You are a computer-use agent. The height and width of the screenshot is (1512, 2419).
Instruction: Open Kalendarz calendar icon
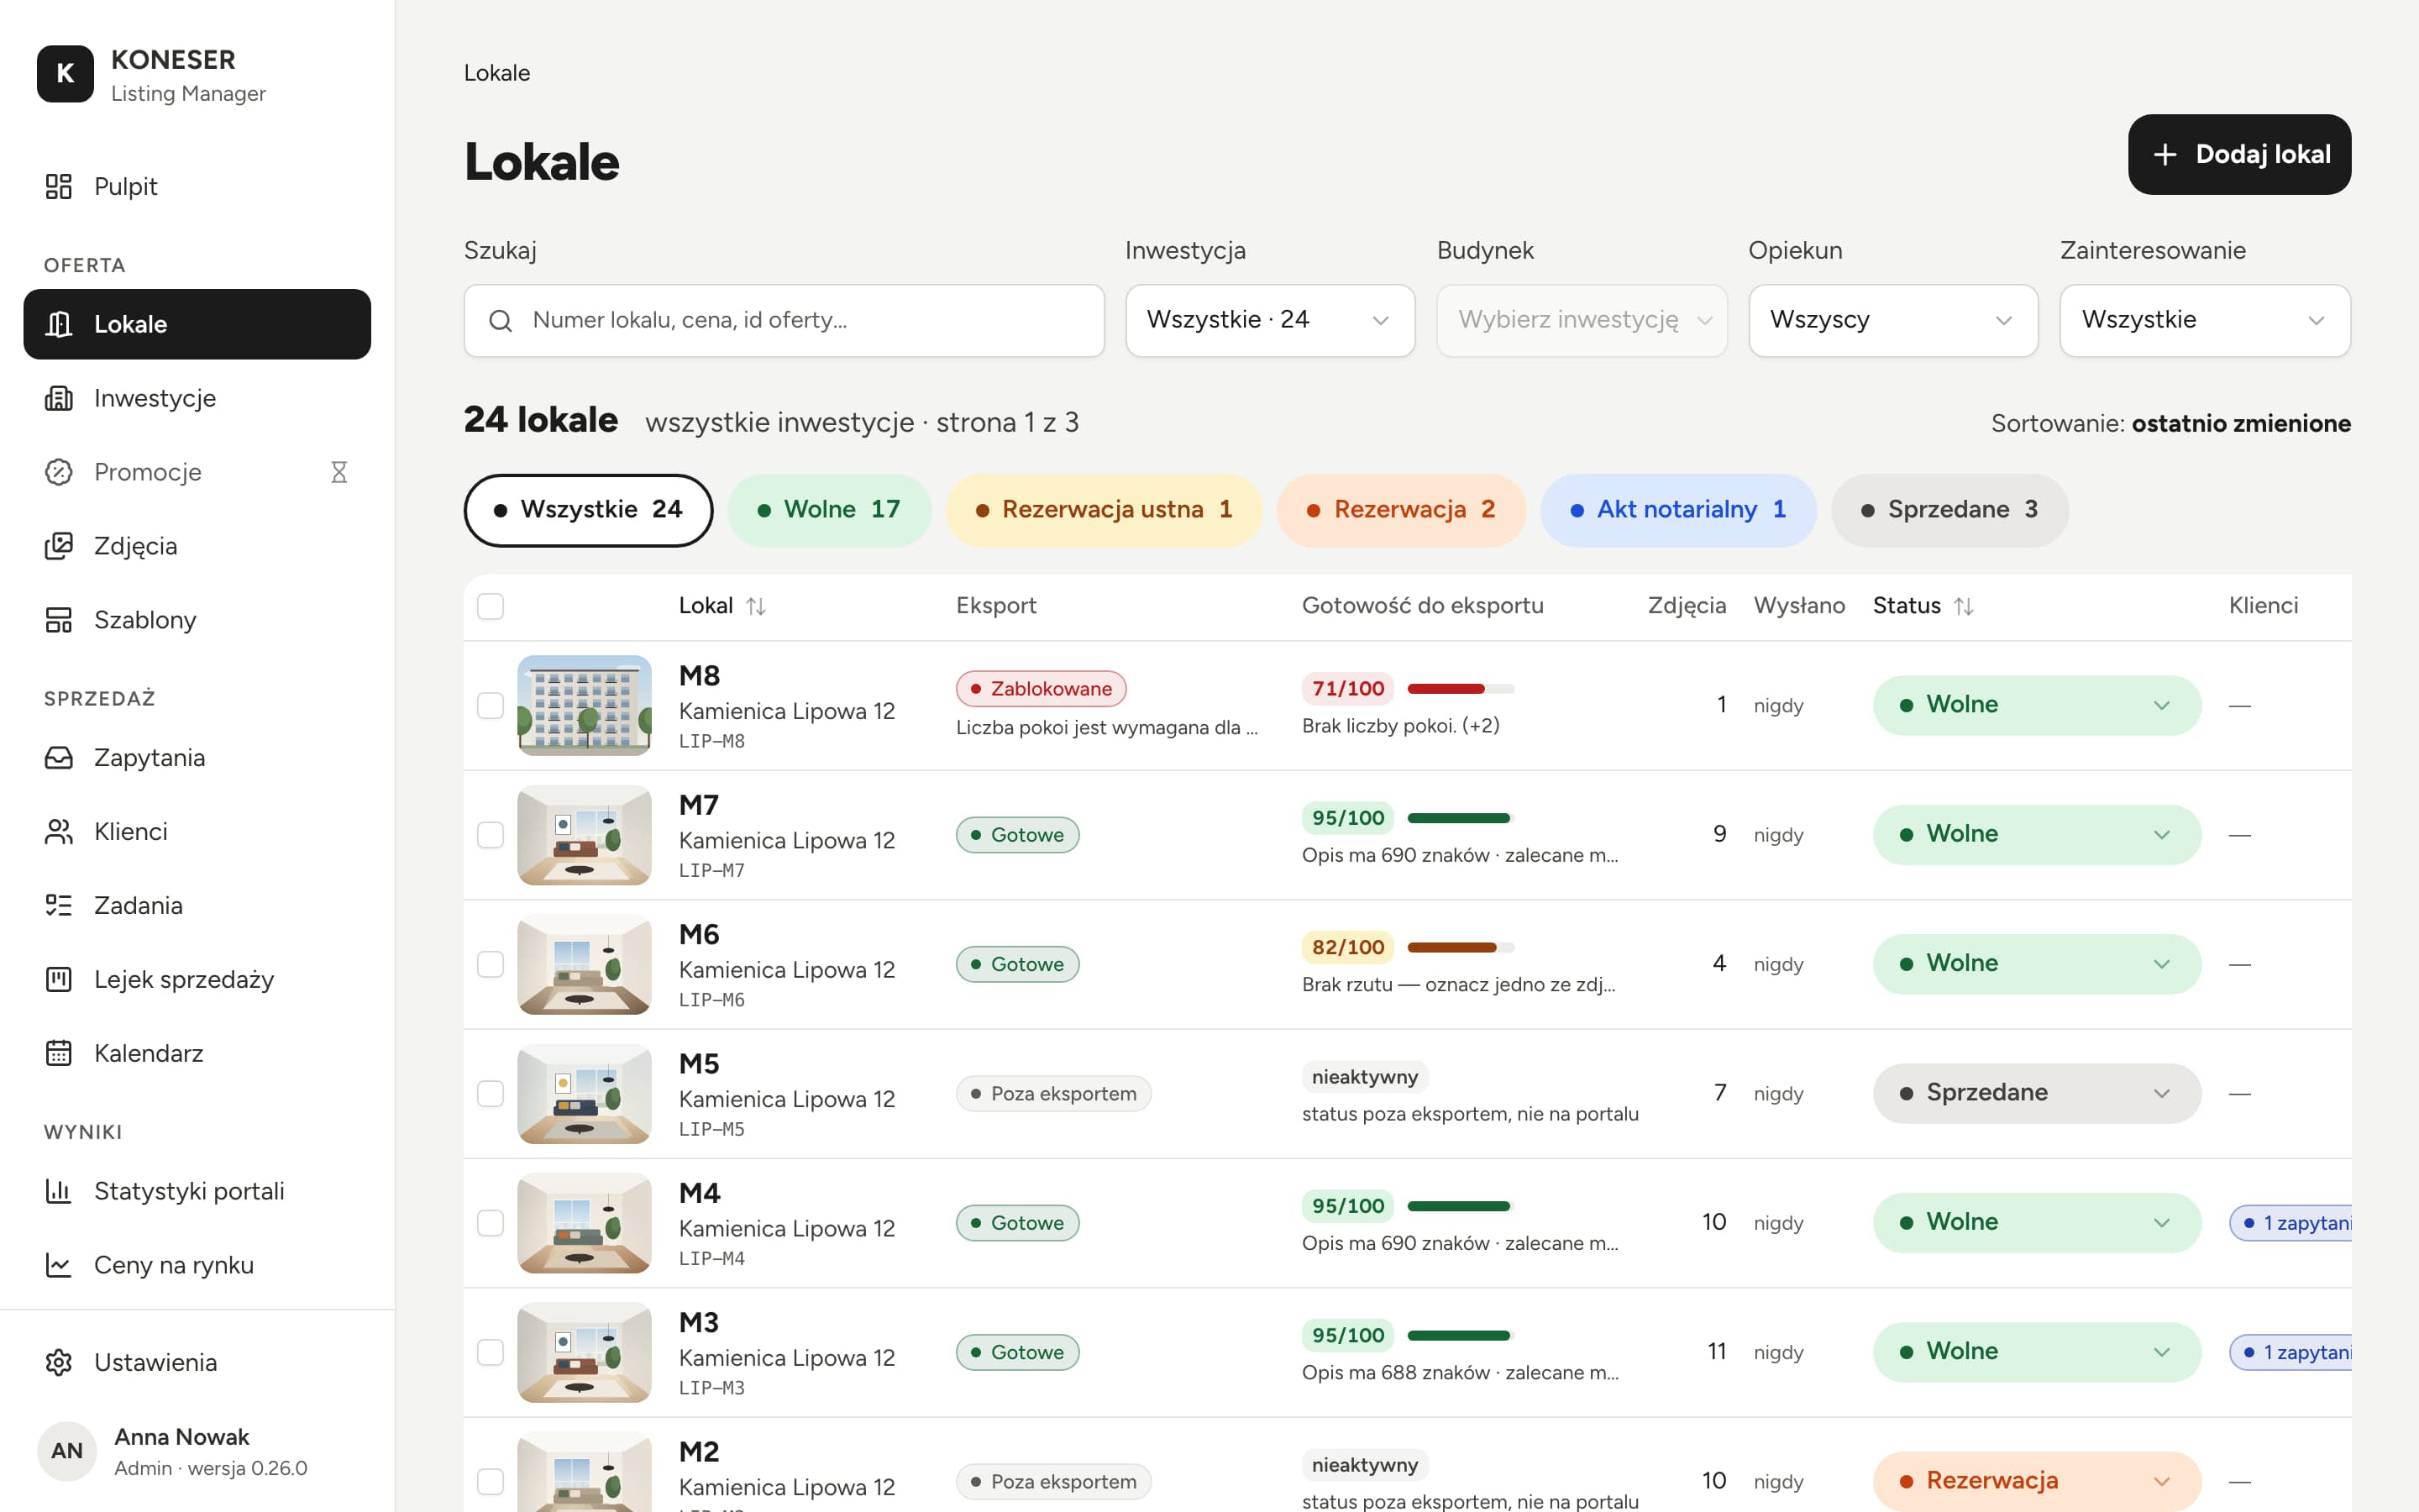coord(59,1054)
